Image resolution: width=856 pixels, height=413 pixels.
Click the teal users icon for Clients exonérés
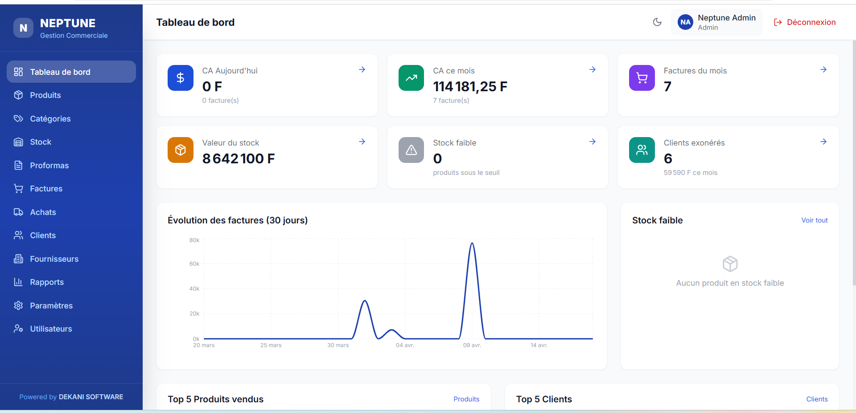(x=642, y=150)
